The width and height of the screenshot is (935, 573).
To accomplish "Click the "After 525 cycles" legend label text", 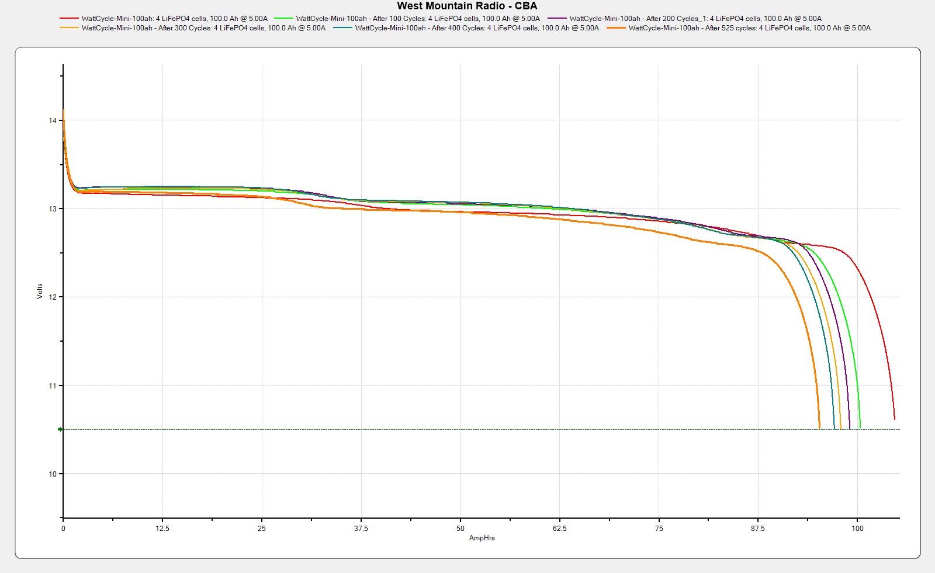I will point(749,28).
